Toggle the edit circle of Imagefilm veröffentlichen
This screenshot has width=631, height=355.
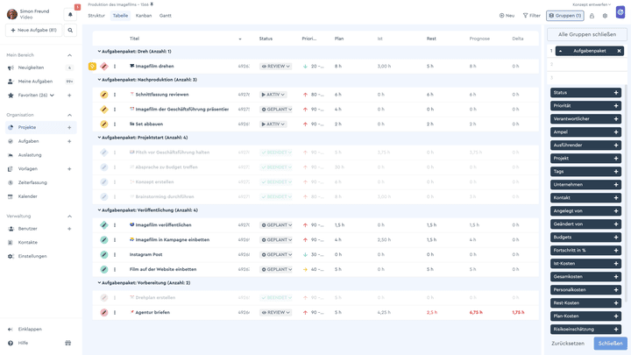[x=103, y=225]
